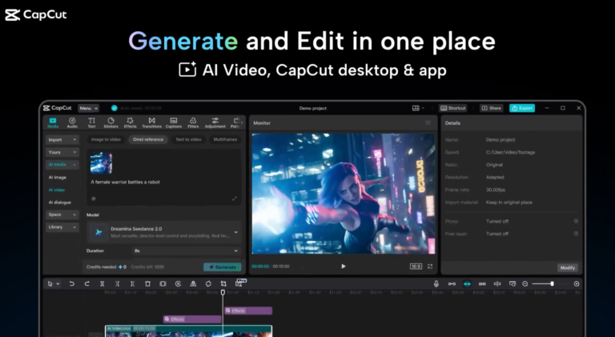The width and height of the screenshot is (615, 337).
Task: Click the zoom out minus icon
Action: (525, 283)
